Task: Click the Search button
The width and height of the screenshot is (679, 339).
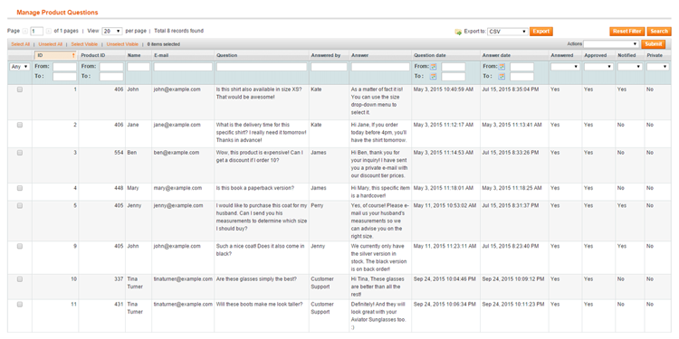Action: tap(659, 32)
